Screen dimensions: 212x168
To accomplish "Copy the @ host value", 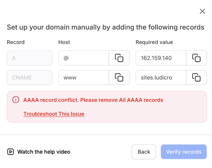I will tap(119, 58).
